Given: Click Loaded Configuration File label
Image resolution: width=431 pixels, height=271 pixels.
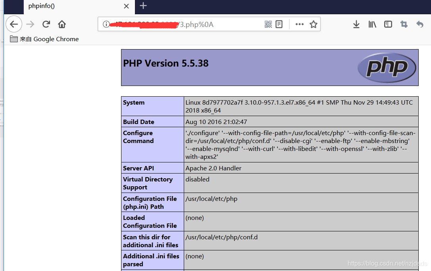Looking at the screenshot, I should [x=152, y=221].
